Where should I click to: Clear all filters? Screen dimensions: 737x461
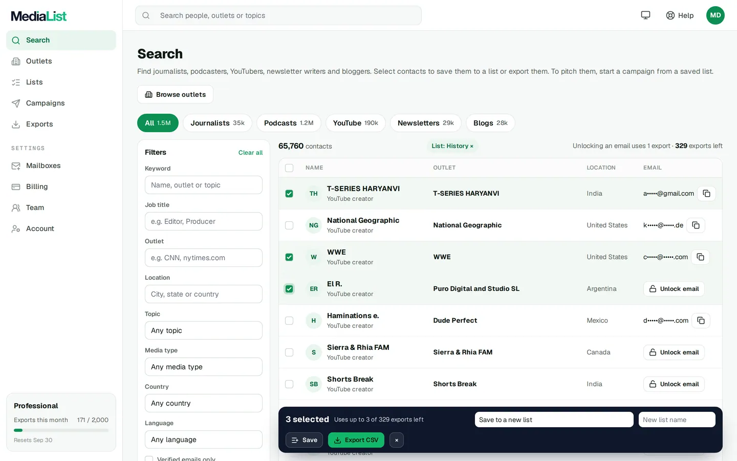click(250, 153)
